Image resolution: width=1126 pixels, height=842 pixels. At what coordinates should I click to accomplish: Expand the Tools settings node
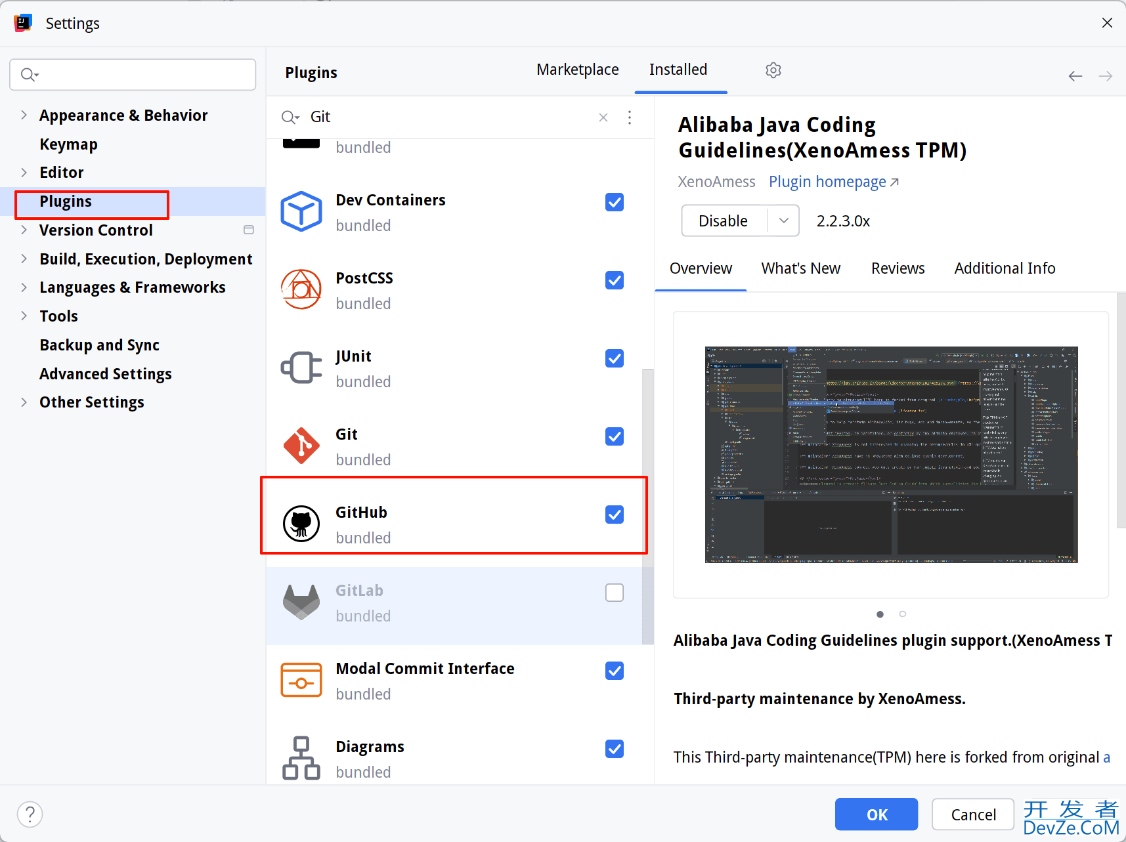(x=24, y=316)
